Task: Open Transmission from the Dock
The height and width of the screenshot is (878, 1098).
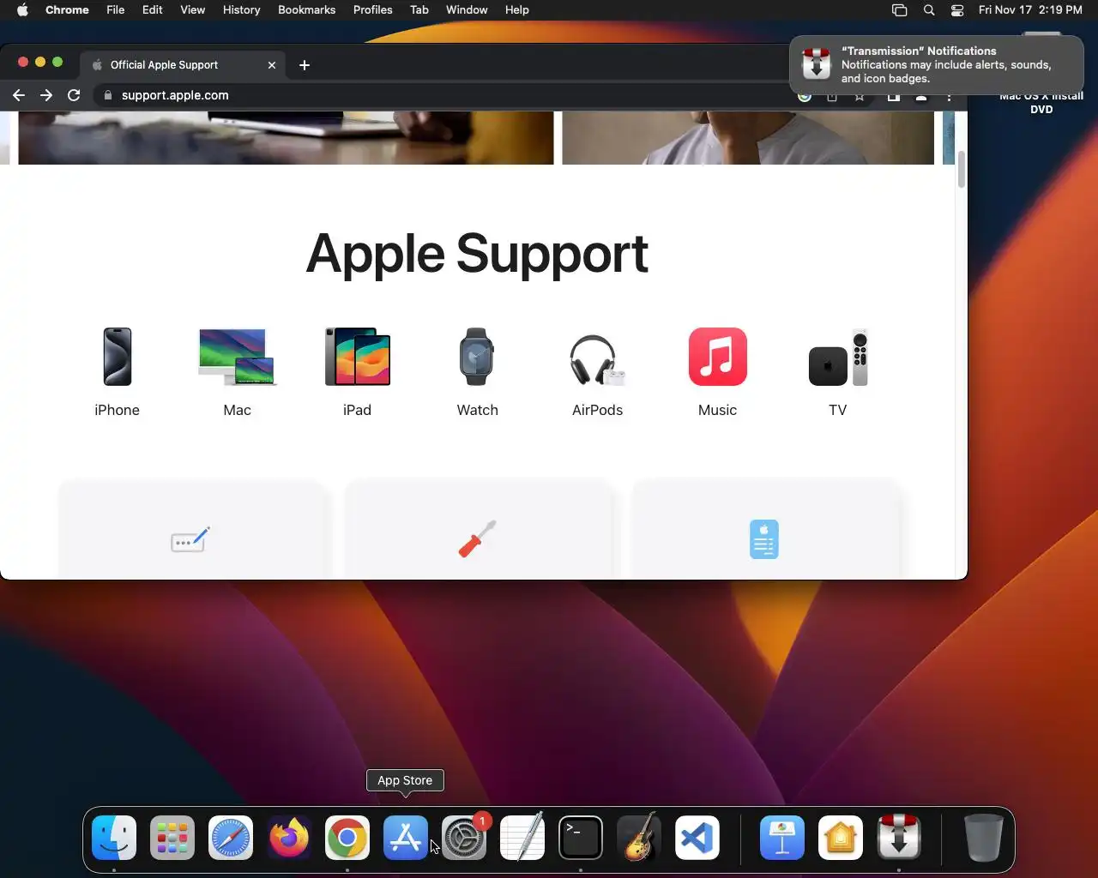Action: point(899,838)
